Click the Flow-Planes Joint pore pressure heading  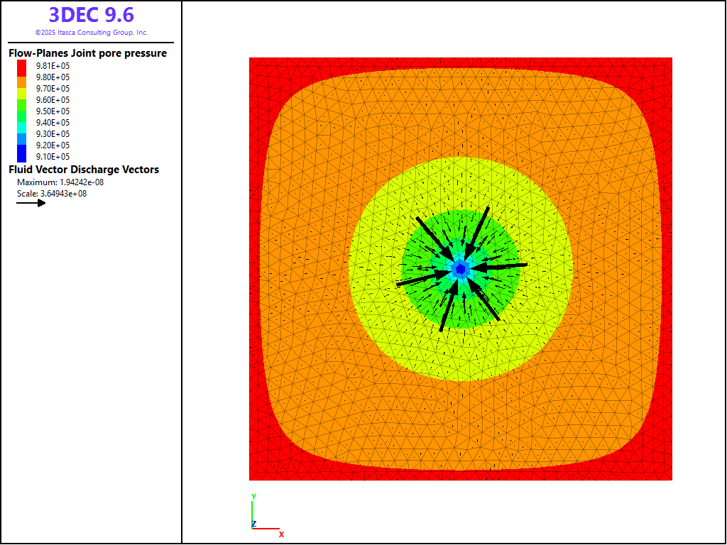(87, 53)
